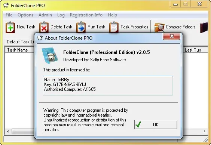Open the Admin menu
Screen dimensions: 211x145
(45, 15)
